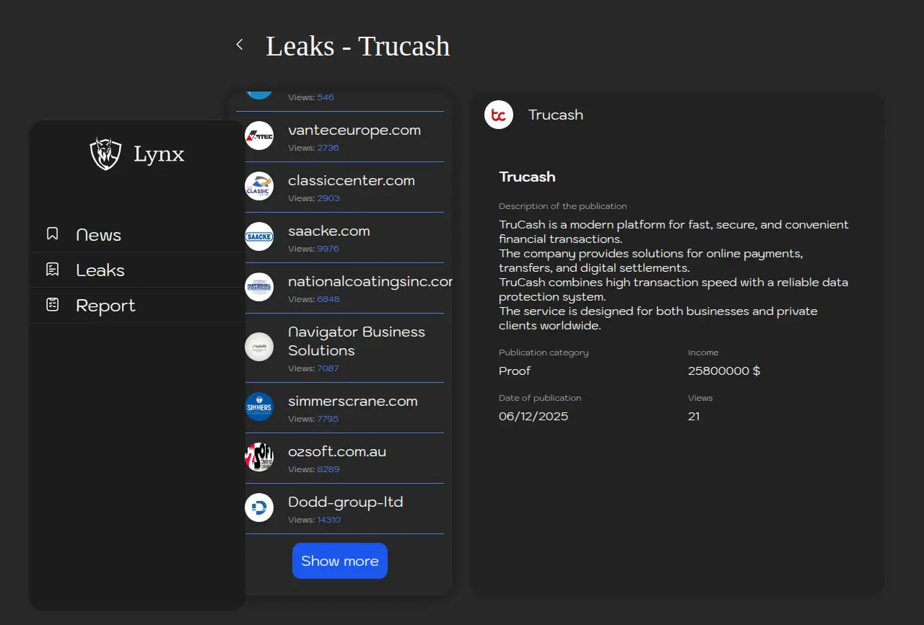Open the News menu item
Screen dimensions: 924x625
coord(98,235)
